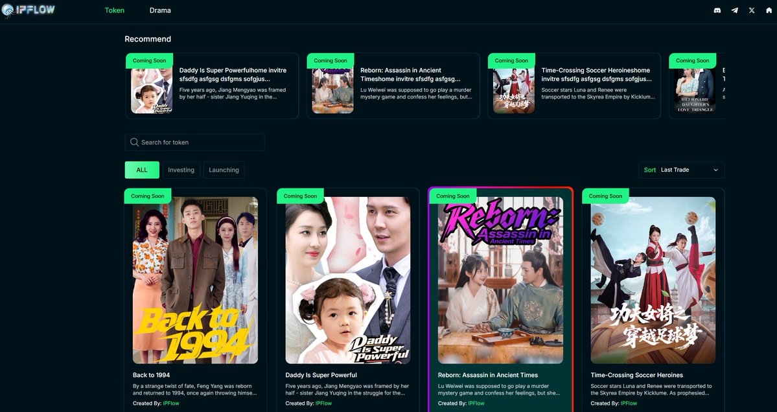
Task: Open the IPFlow creator link under Reborn: Assassin
Action: point(476,403)
